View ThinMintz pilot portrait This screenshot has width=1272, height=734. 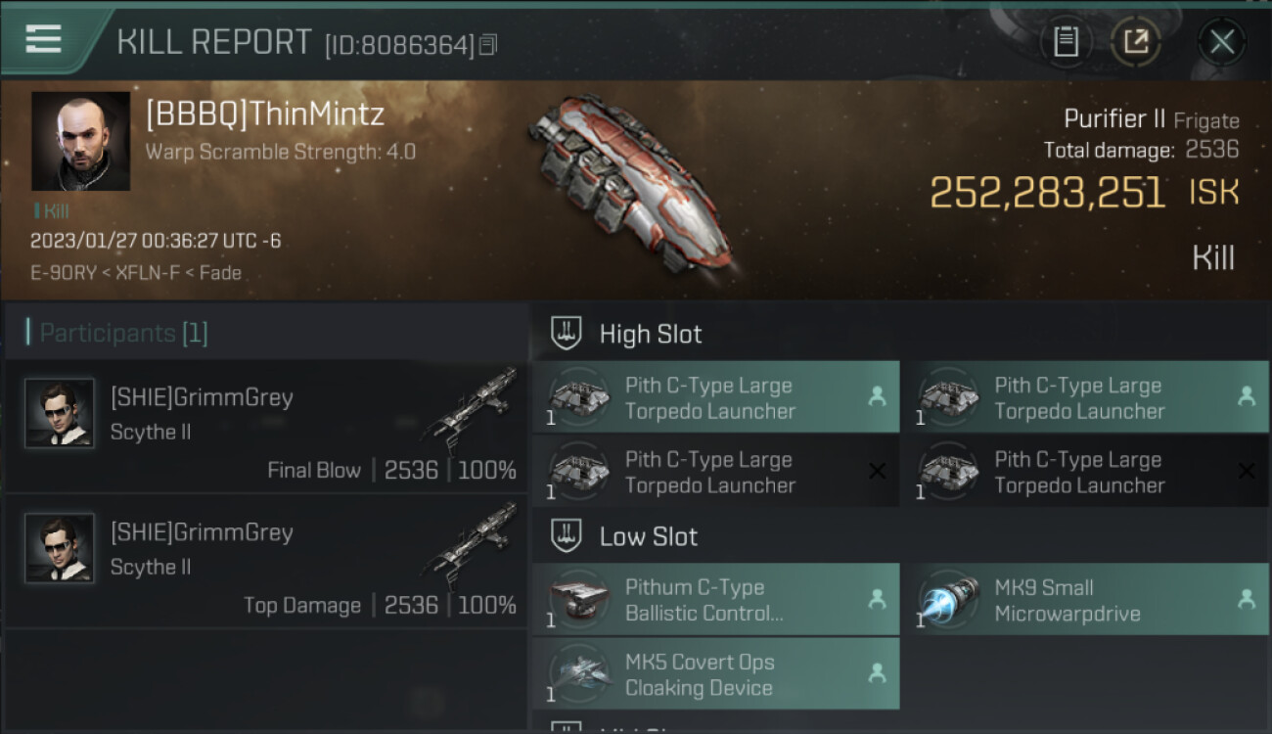click(x=81, y=141)
